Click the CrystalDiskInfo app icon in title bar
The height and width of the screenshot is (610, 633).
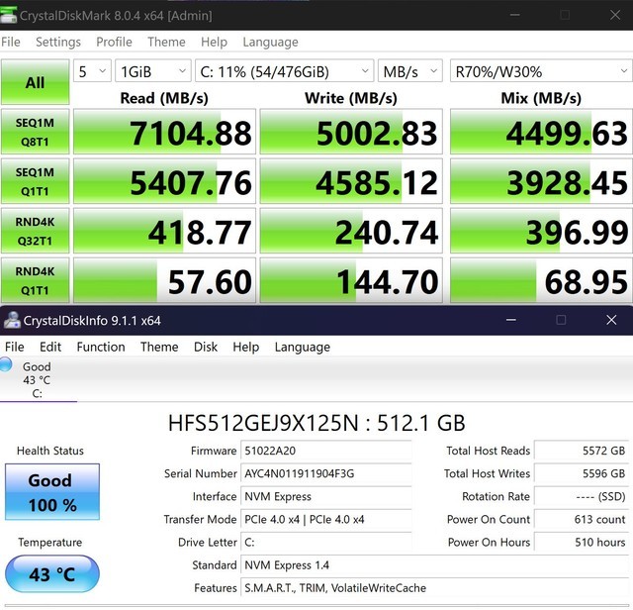12,321
